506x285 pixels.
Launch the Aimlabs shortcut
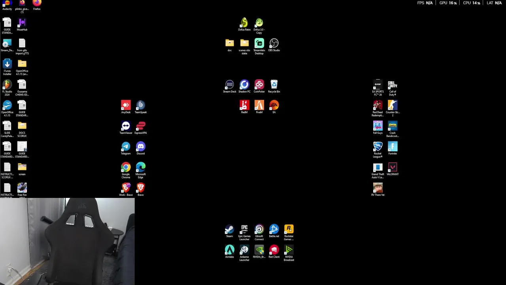(x=230, y=252)
